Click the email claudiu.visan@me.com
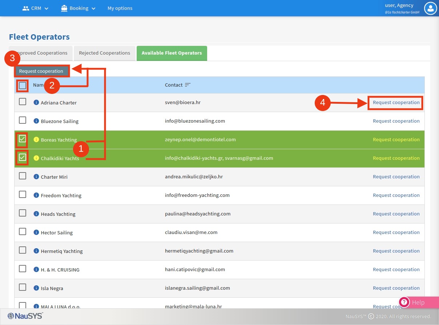Viewport: 439px width, 325px height. click(x=191, y=233)
